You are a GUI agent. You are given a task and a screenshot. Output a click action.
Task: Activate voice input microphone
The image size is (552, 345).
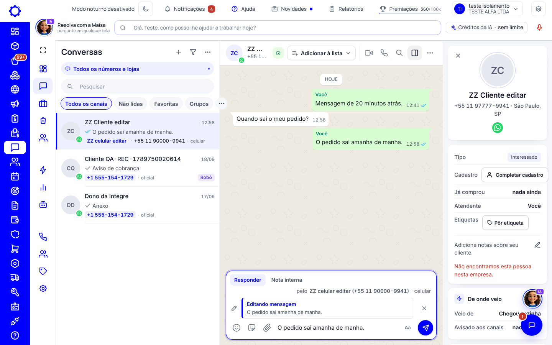coord(539,28)
